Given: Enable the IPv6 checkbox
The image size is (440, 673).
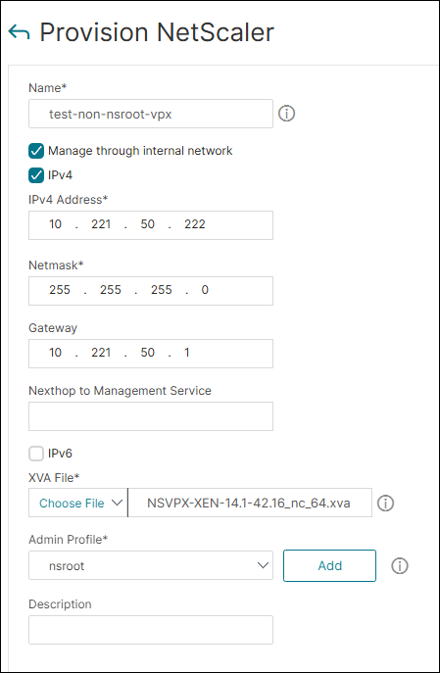Looking at the screenshot, I should coord(36,454).
